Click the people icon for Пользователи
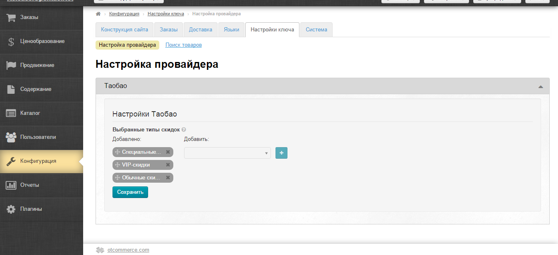This screenshot has height=255, width=558. tap(11, 137)
